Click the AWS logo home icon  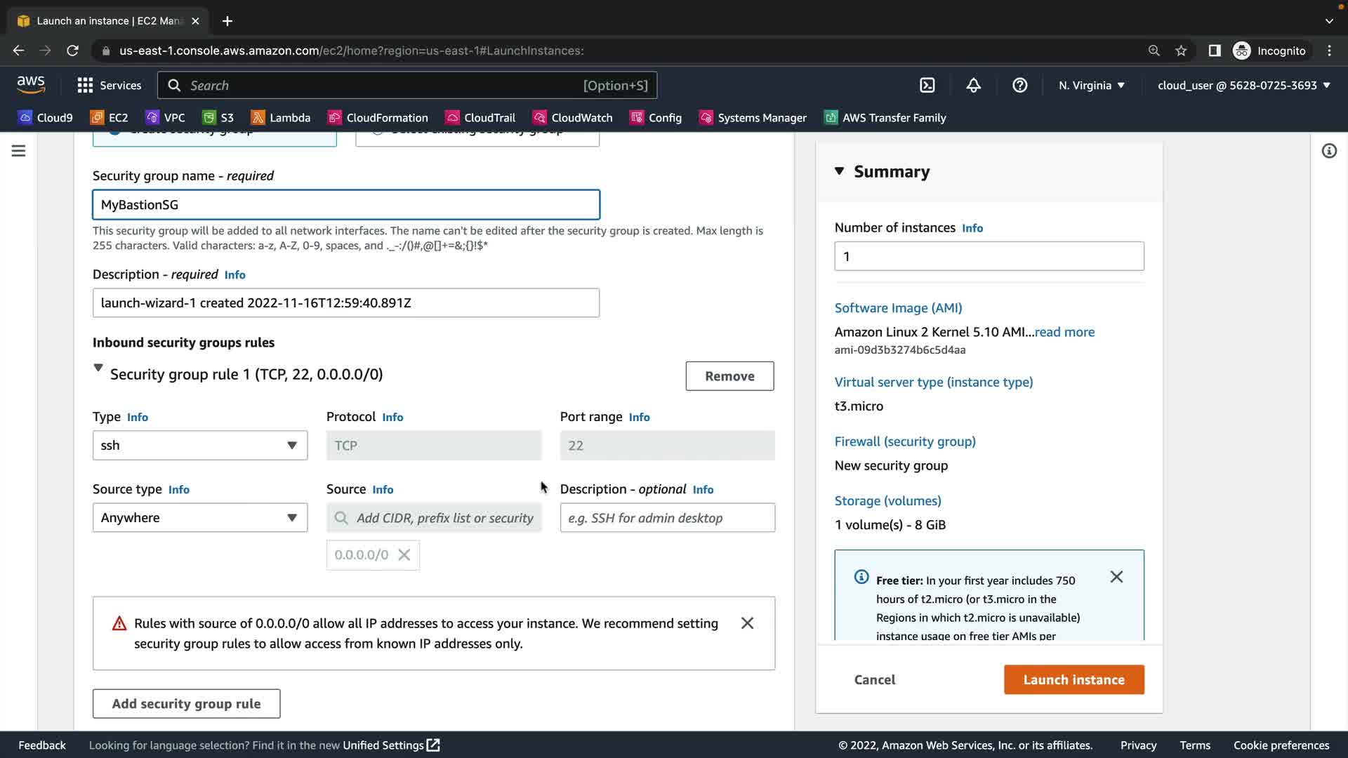(31, 85)
